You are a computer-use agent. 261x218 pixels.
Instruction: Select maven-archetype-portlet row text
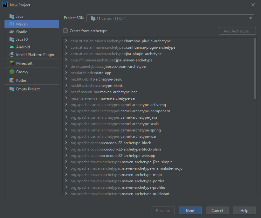pyautogui.click(x=117, y=181)
